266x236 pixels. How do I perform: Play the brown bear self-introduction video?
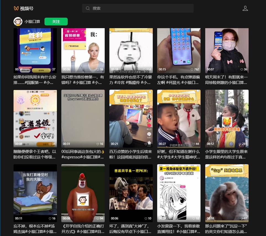[x=83, y=193]
